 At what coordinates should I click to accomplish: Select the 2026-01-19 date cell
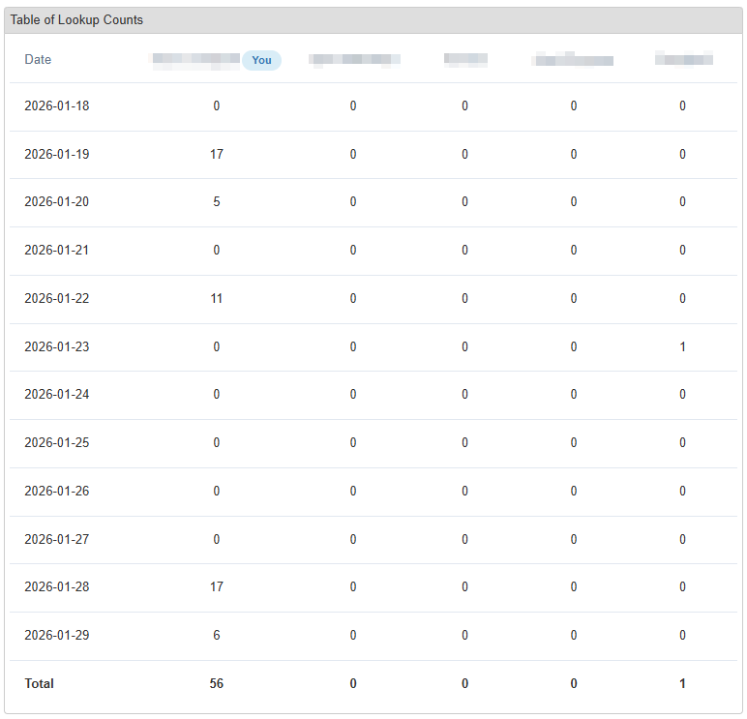tap(57, 155)
